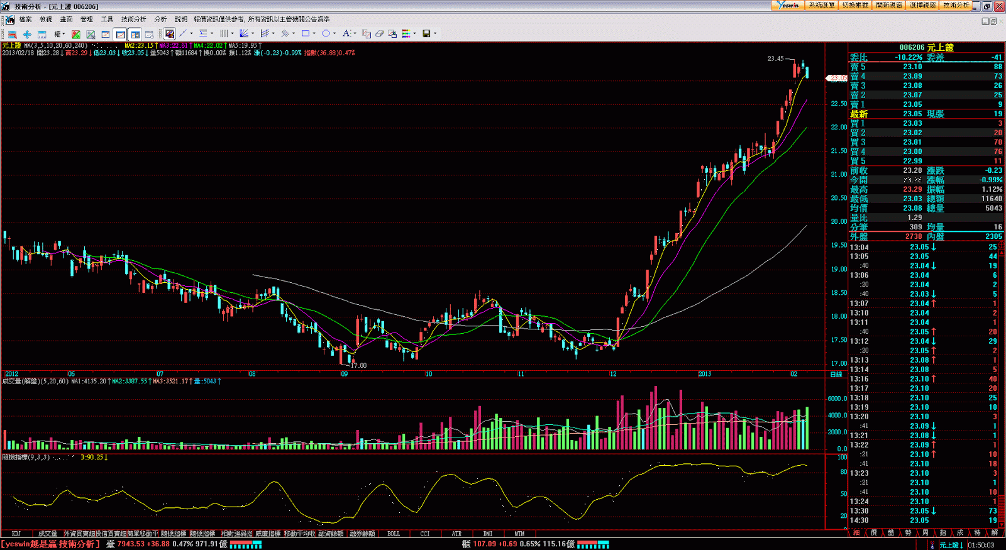Click the 系統選單 button
This screenshot has width=1006, height=550.
click(822, 5)
